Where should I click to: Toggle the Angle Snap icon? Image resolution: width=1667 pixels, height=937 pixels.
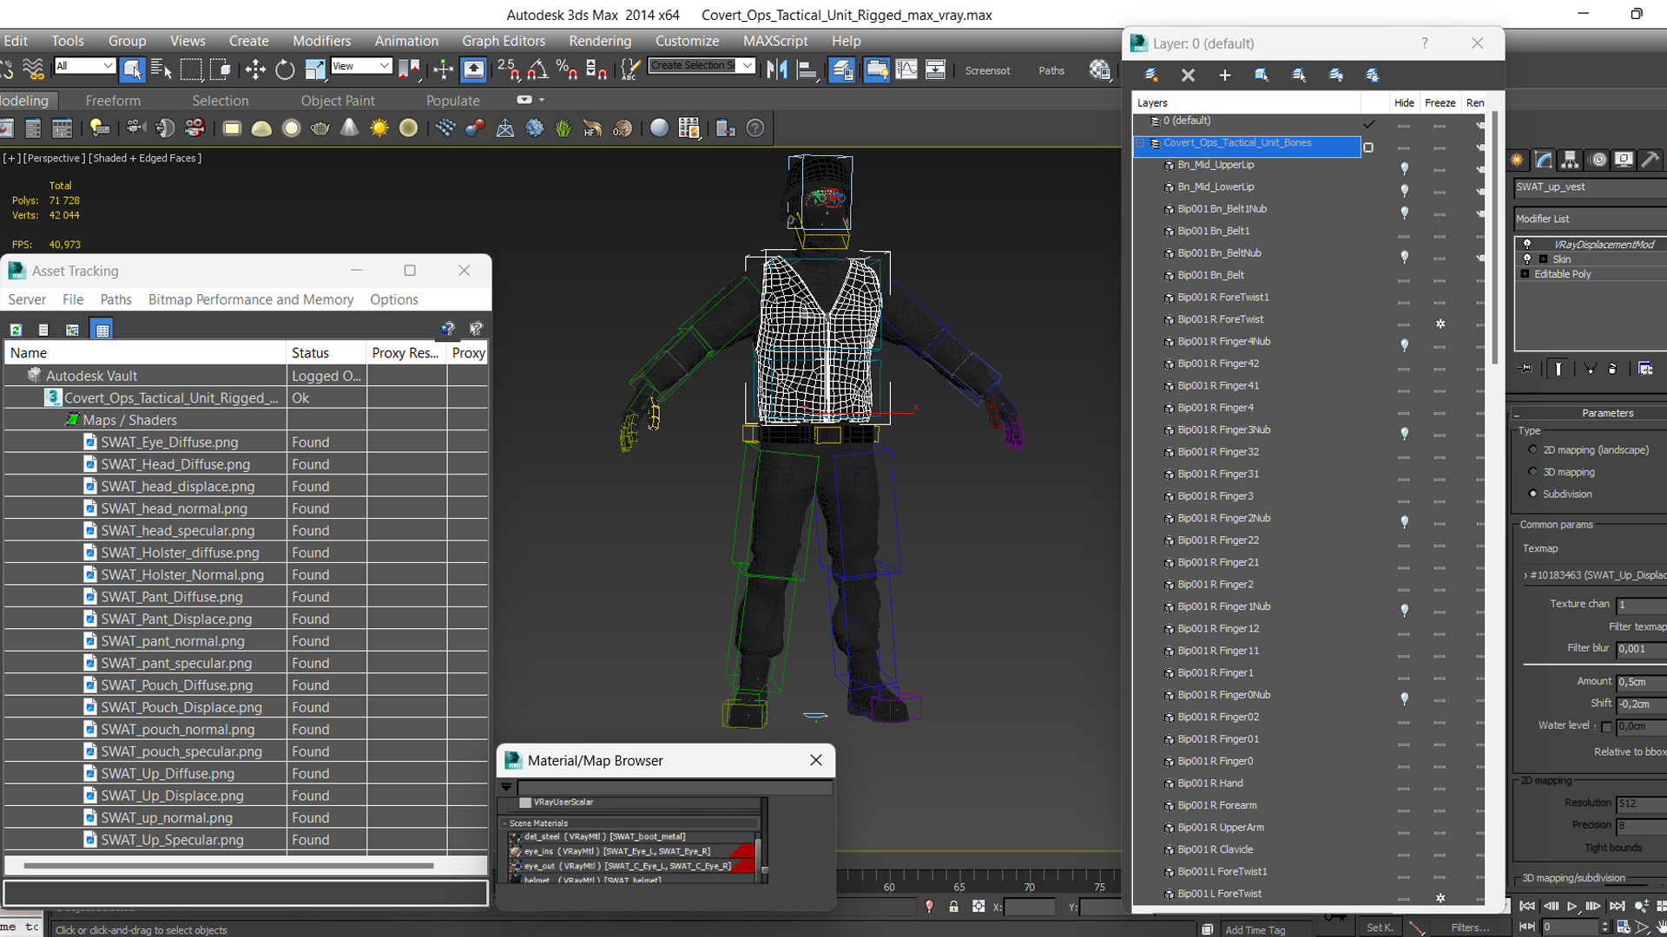tap(537, 69)
